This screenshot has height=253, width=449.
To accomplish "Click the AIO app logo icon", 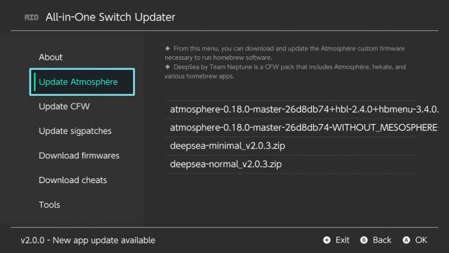I will pyautogui.click(x=32, y=17).
